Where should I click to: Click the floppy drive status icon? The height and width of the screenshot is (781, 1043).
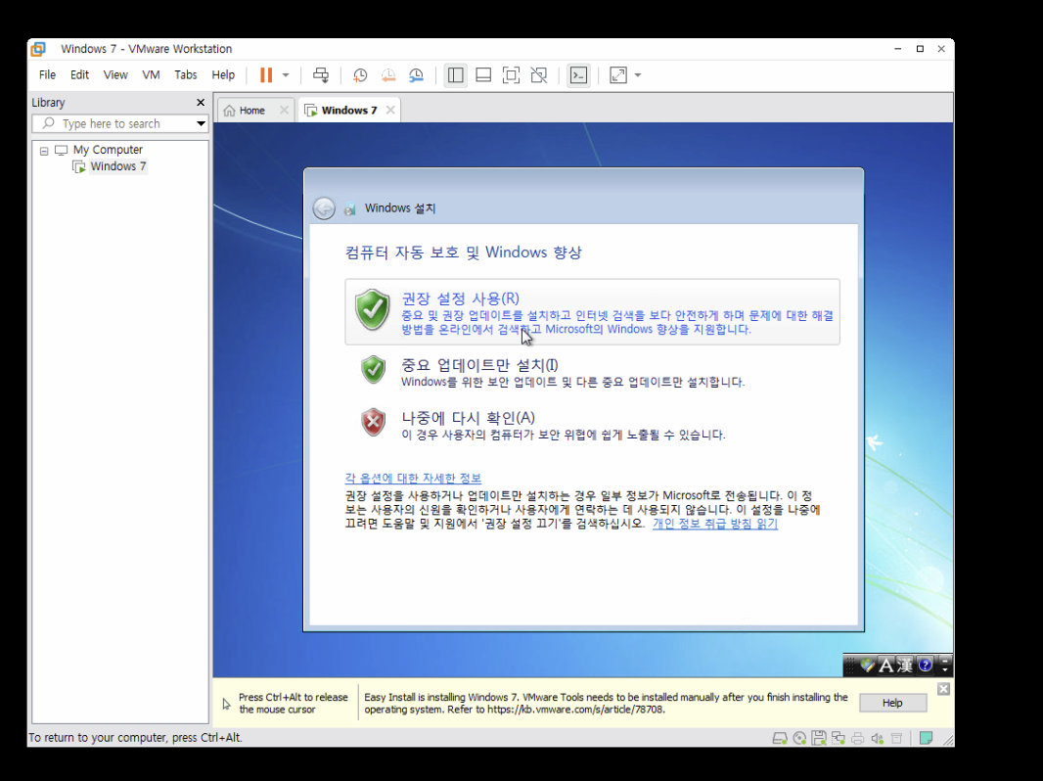coord(819,738)
